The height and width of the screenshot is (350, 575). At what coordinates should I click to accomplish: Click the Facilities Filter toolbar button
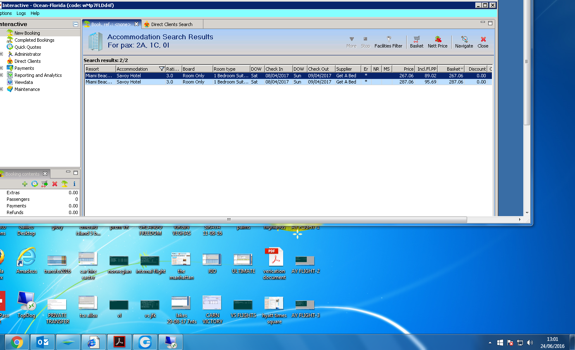tap(388, 42)
